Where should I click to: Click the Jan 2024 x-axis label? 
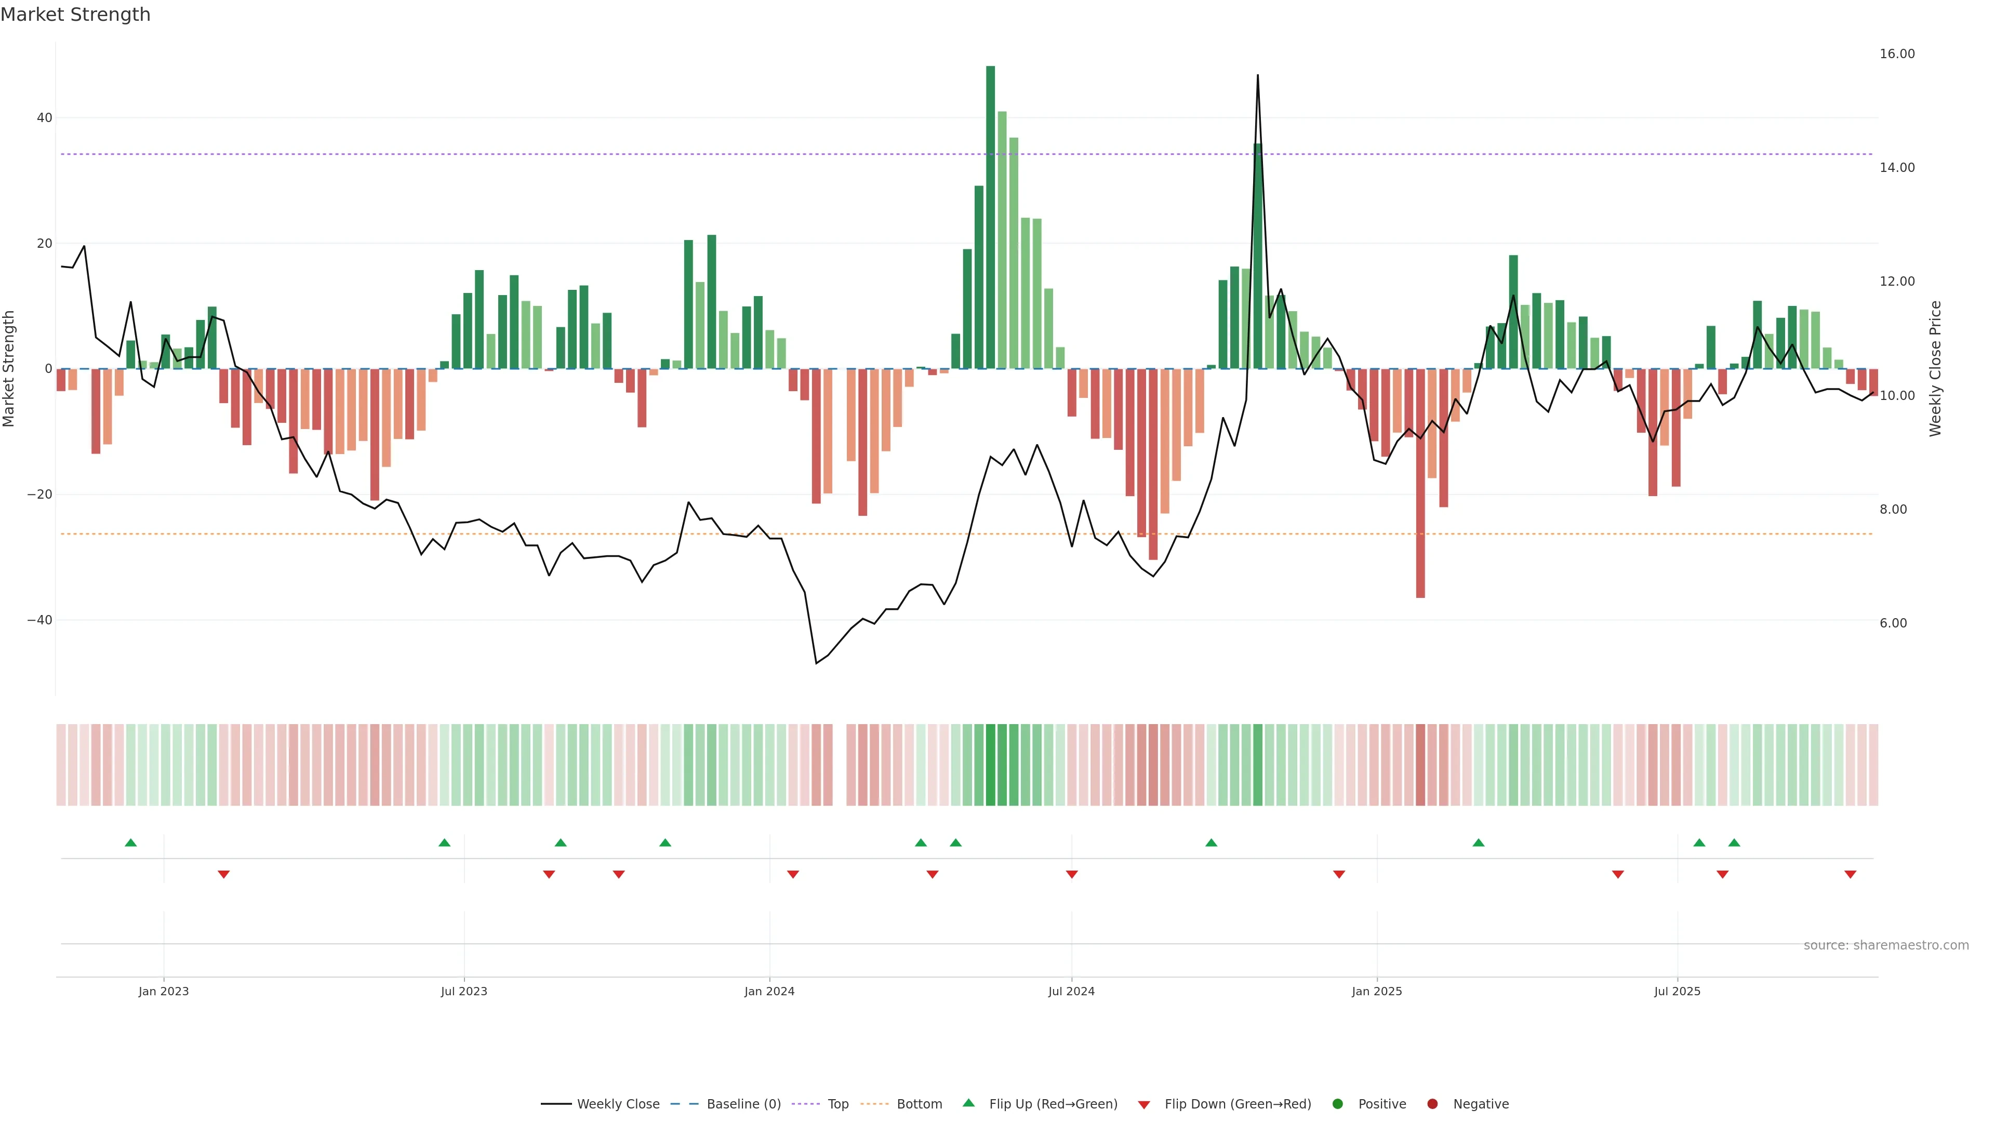769,991
